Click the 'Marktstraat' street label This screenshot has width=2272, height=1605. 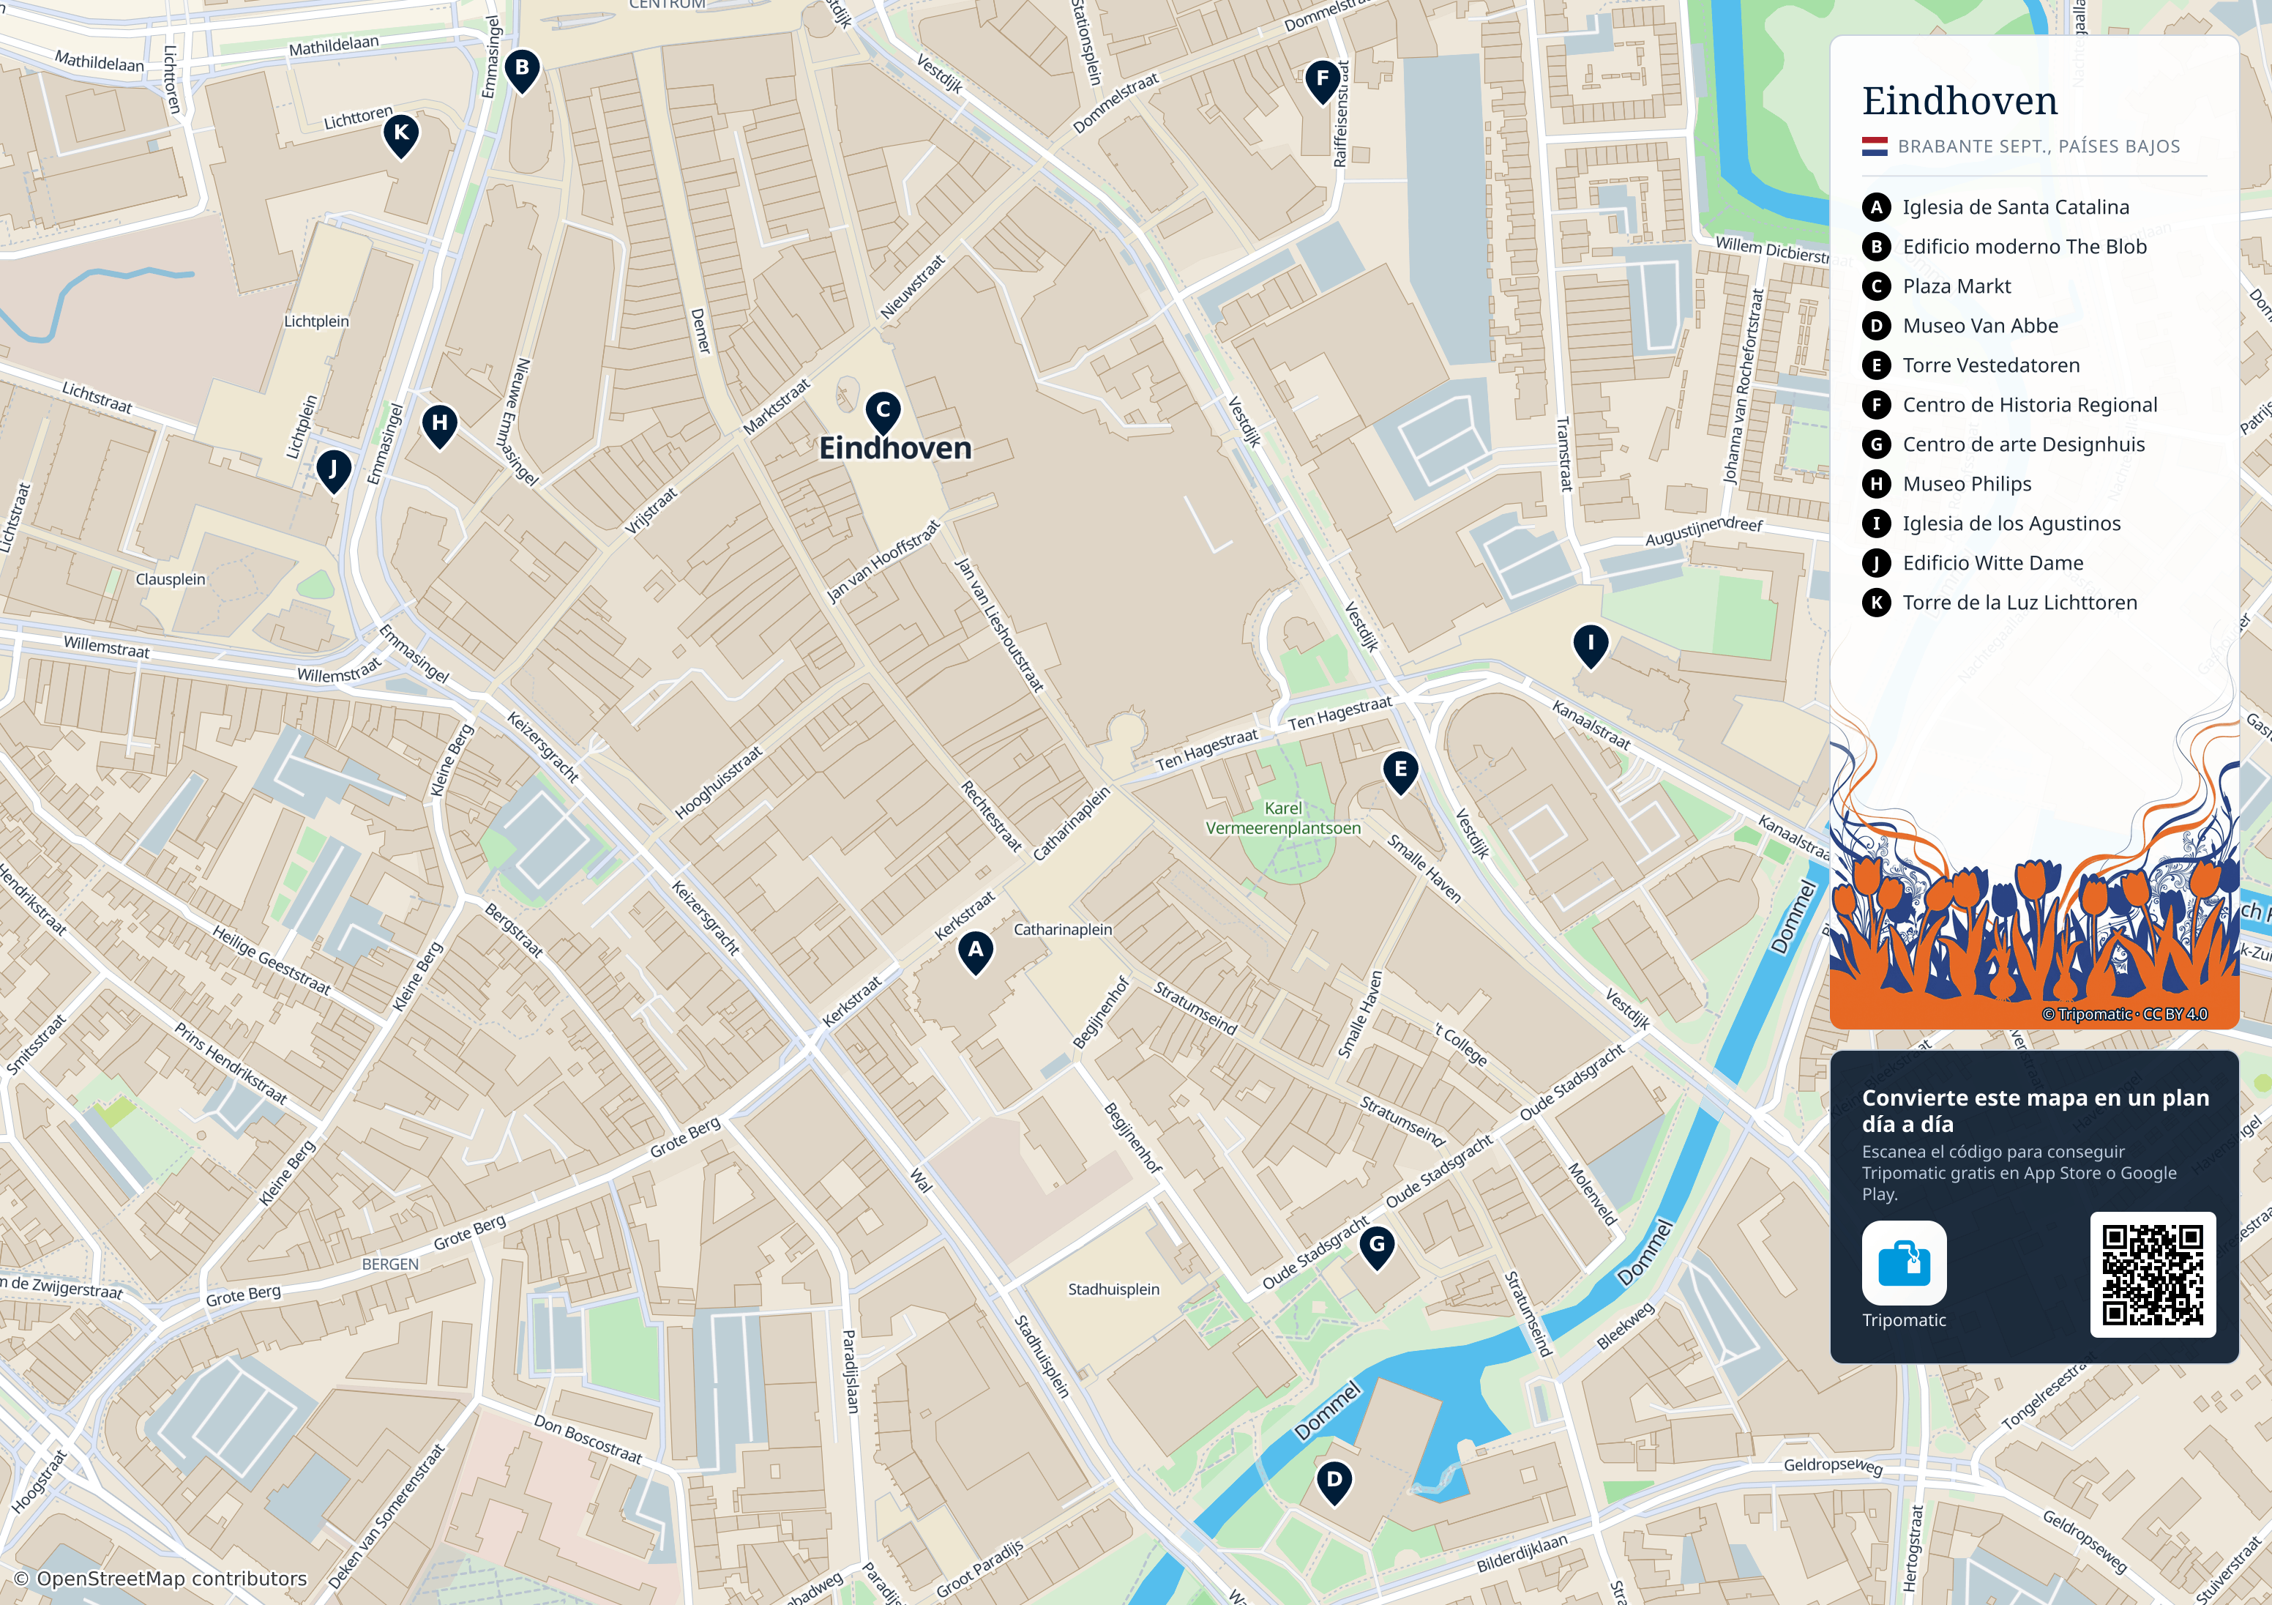pyautogui.click(x=777, y=406)
